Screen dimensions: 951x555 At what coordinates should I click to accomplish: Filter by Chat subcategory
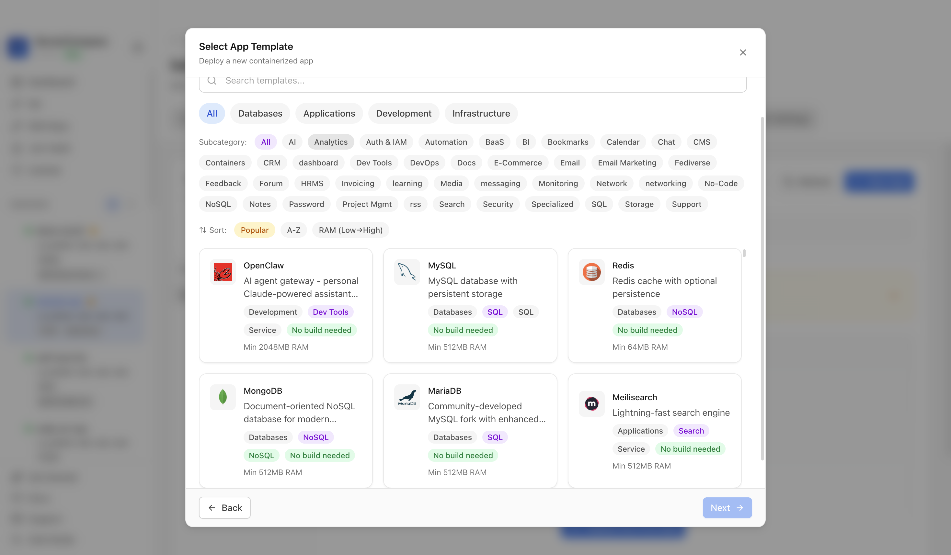pyautogui.click(x=666, y=142)
